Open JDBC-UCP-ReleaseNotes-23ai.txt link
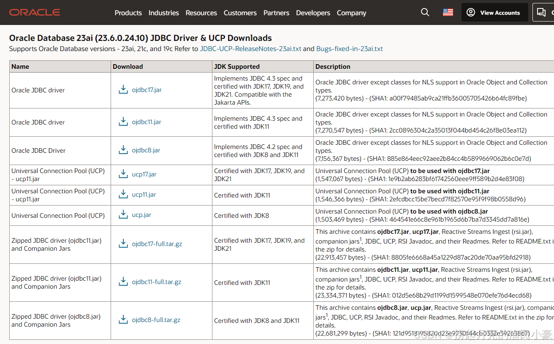The height and width of the screenshot is (344, 554). [x=251, y=49]
